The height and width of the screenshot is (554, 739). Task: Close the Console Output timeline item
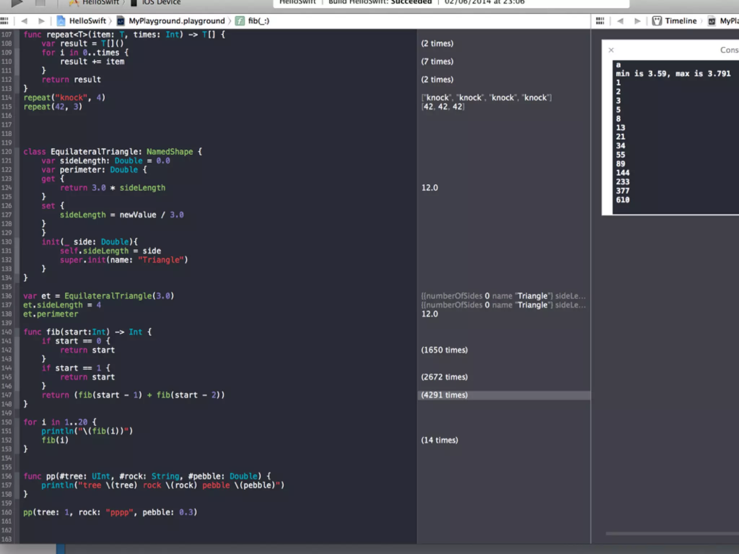[x=611, y=50]
